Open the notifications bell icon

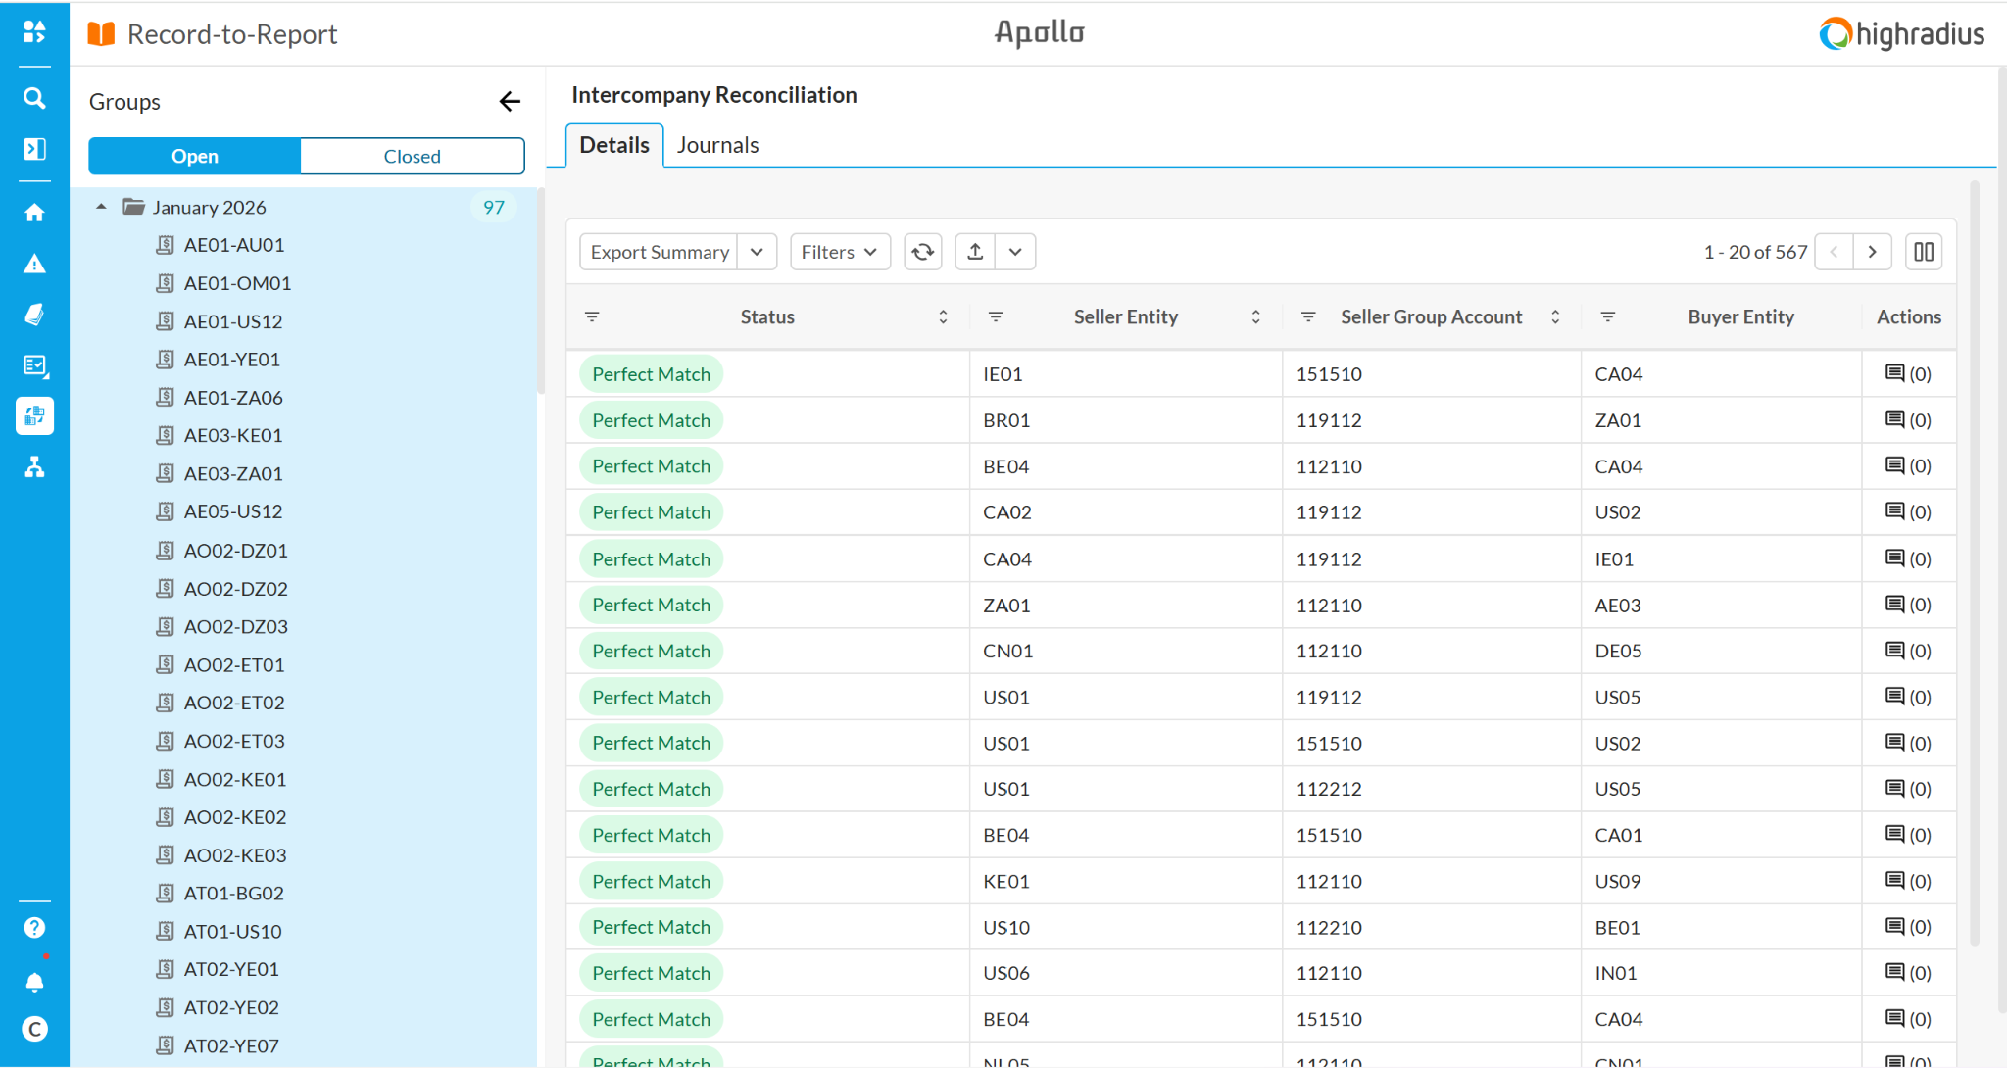[x=34, y=982]
